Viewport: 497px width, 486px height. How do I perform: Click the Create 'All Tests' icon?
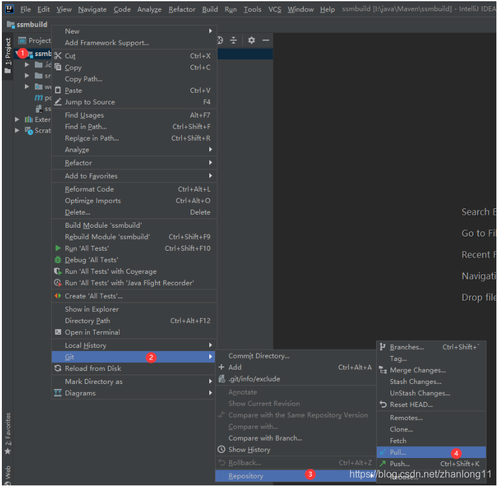pos(58,296)
